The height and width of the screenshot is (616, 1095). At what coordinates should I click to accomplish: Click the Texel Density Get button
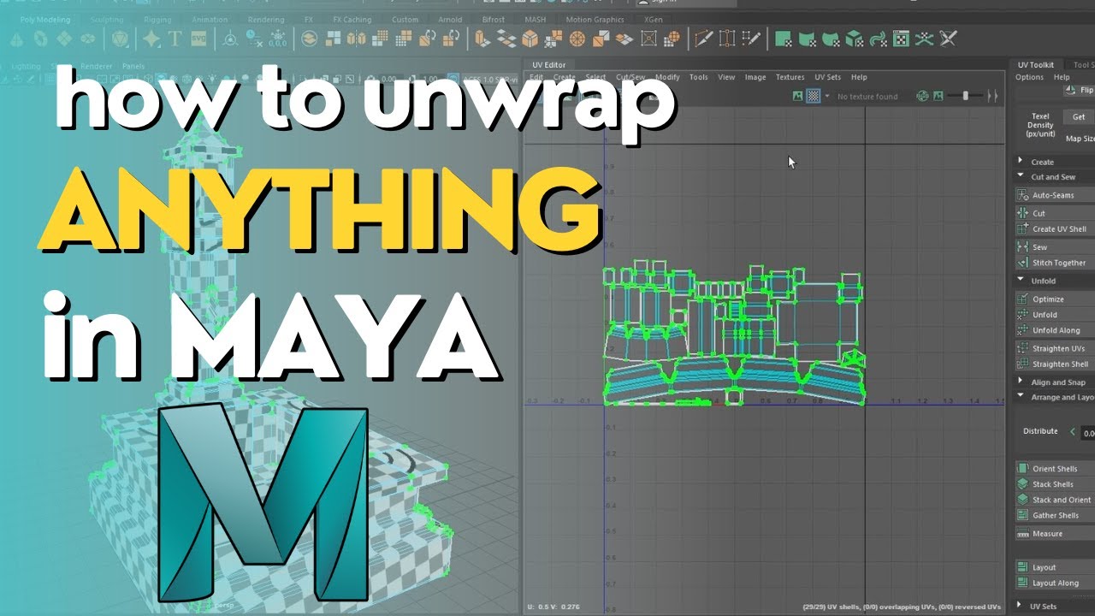pyautogui.click(x=1078, y=117)
